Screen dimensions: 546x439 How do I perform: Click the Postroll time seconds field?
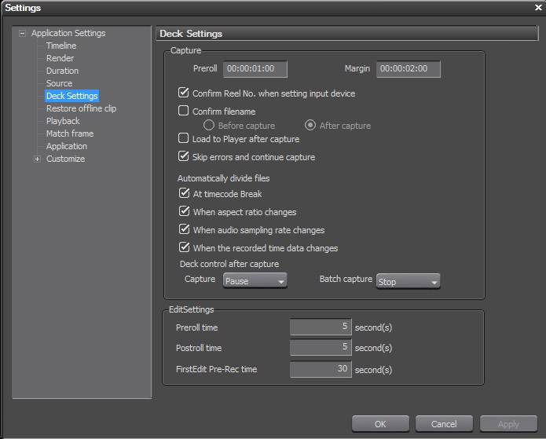(321, 347)
